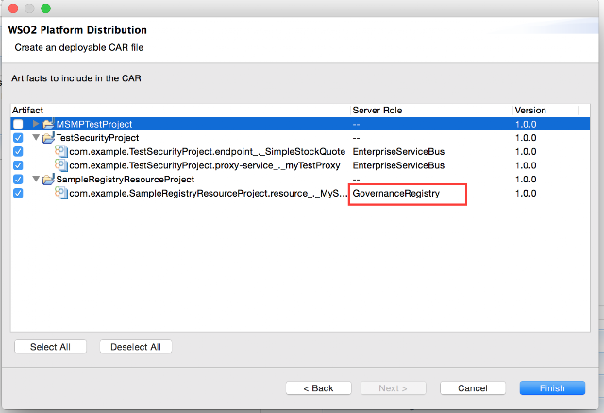
Task: Click version 1.0.0 of SimpleStockQuote endpoint row
Action: [526, 151]
